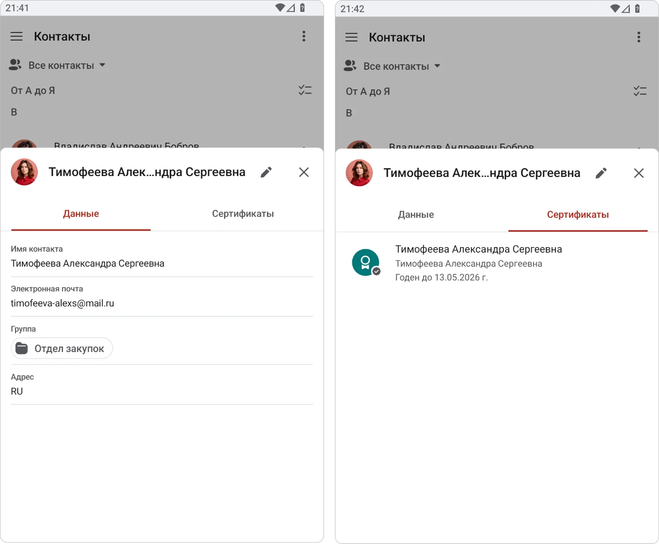The image size is (659, 544).
Task: Expand Все контакты dropdown in right screen
Action: coord(392,66)
